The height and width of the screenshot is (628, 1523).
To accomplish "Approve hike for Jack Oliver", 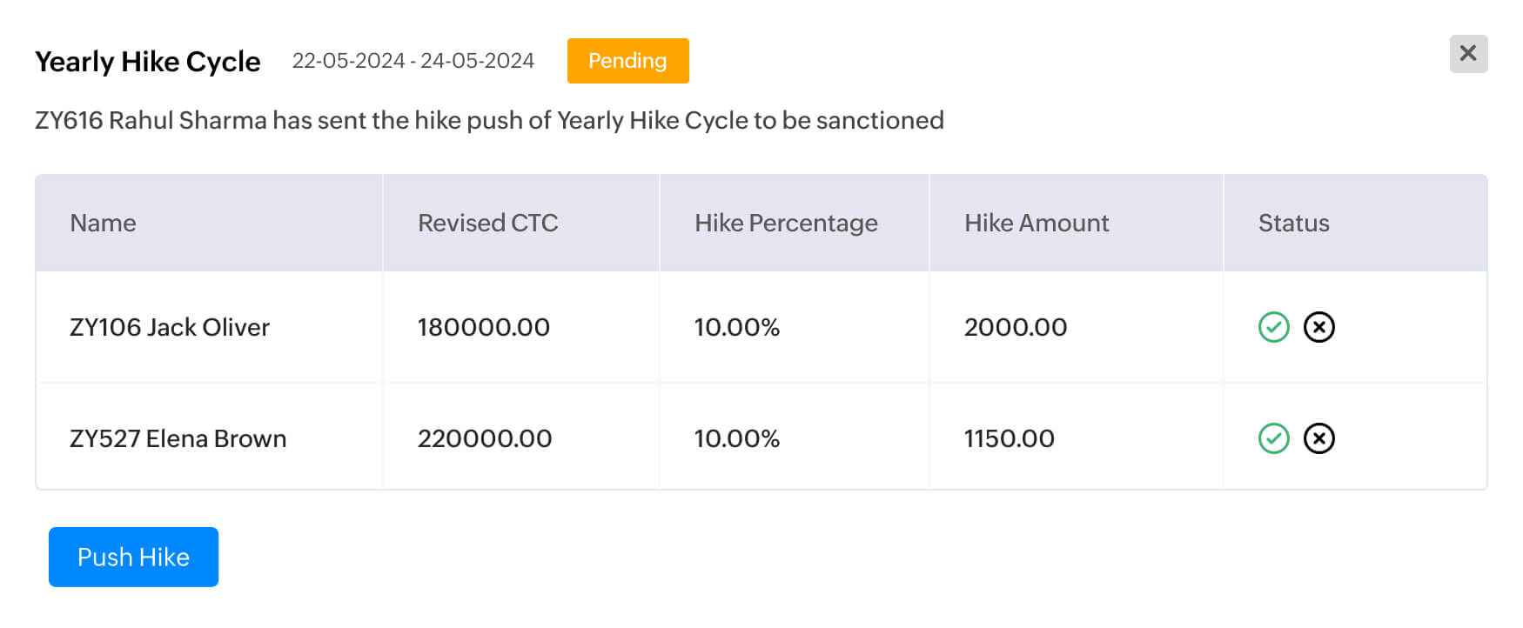I will pyautogui.click(x=1273, y=327).
